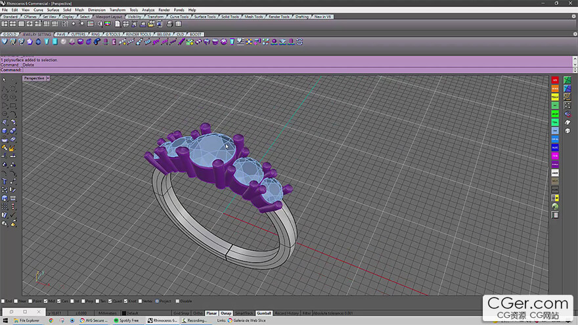Screen dimensions: 578x325
Task: Toggle Gumball in the status bar
Action: point(264,313)
